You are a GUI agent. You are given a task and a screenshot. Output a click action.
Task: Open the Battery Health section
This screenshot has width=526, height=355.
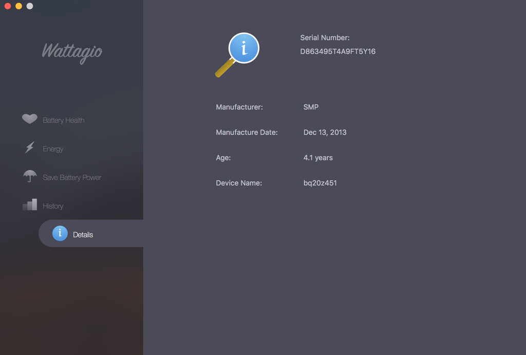tap(63, 120)
